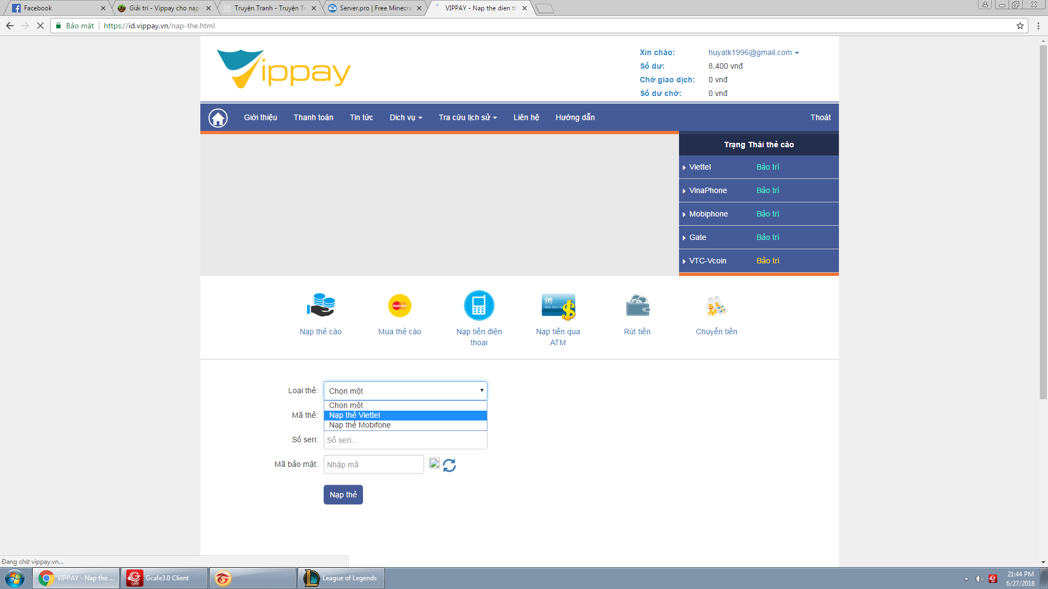Bookmark this page with star icon
This screenshot has width=1048, height=589.
pos(1020,26)
